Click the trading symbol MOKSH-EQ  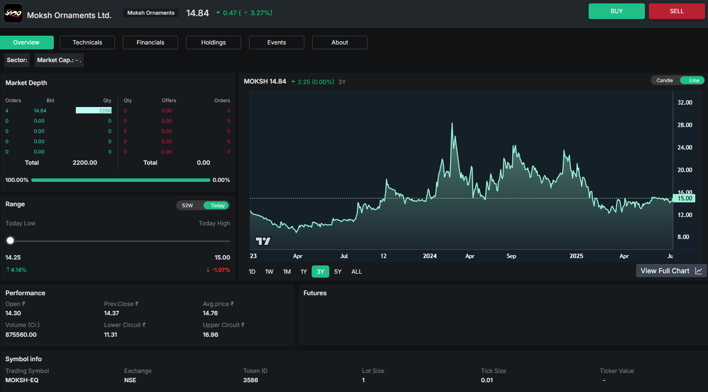tap(22, 380)
